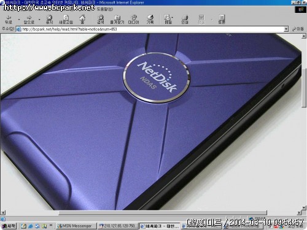Go to the Home page icon
This screenshot has height=230, width=307.
82,20
